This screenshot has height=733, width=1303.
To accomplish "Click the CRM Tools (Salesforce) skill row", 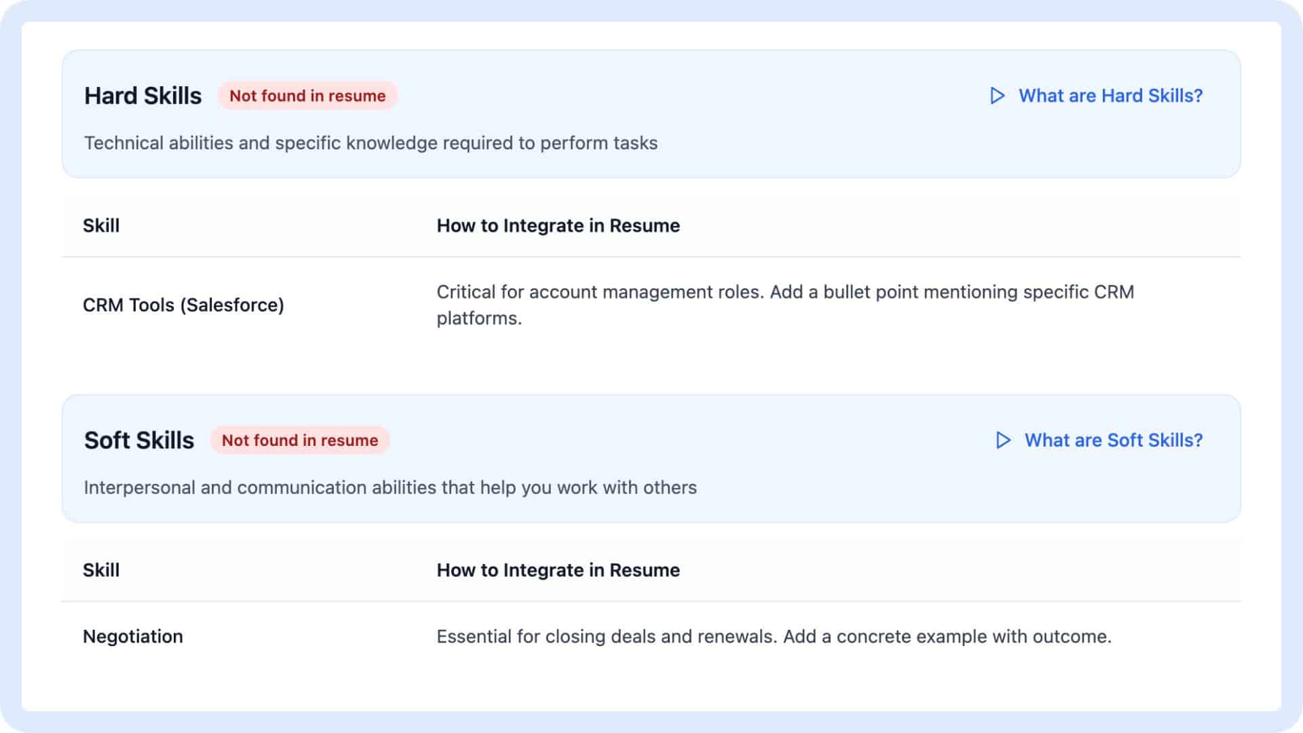I will click(x=183, y=305).
